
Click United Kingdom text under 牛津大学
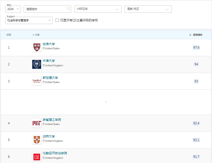(54, 65)
